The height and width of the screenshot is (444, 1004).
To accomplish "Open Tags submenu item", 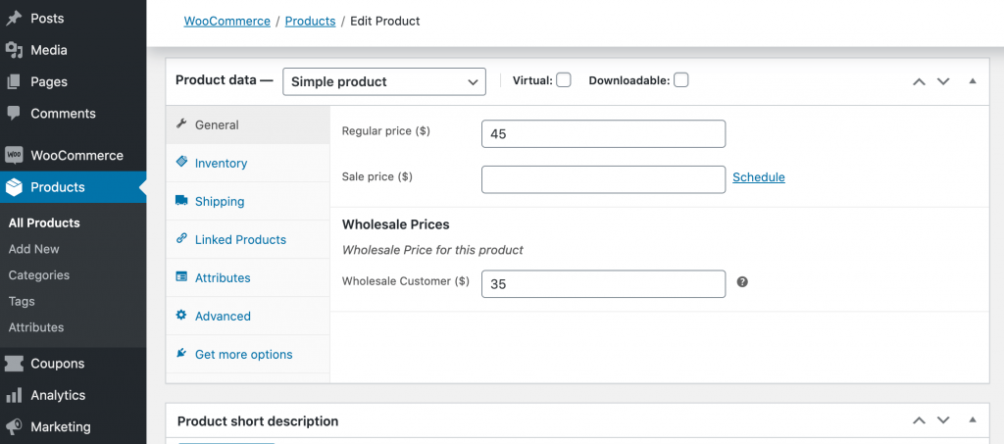I will coord(22,301).
